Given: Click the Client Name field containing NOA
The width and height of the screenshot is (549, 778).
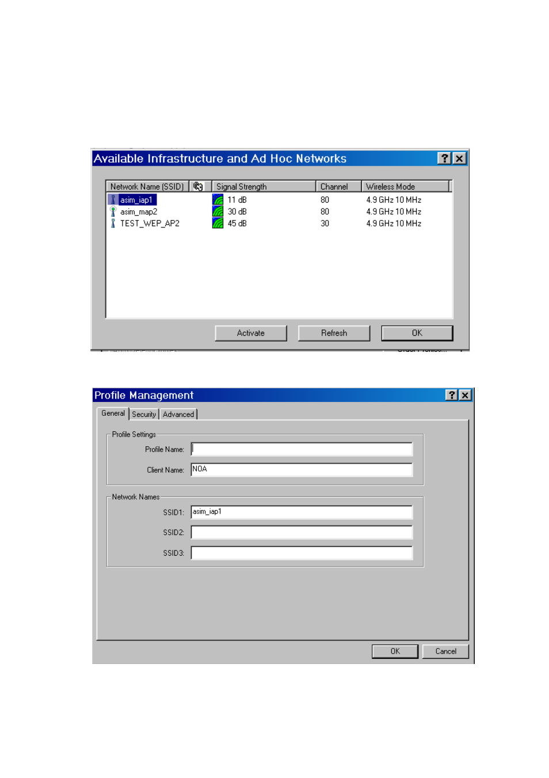Looking at the screenshot, I should click(x=302, y=470).
